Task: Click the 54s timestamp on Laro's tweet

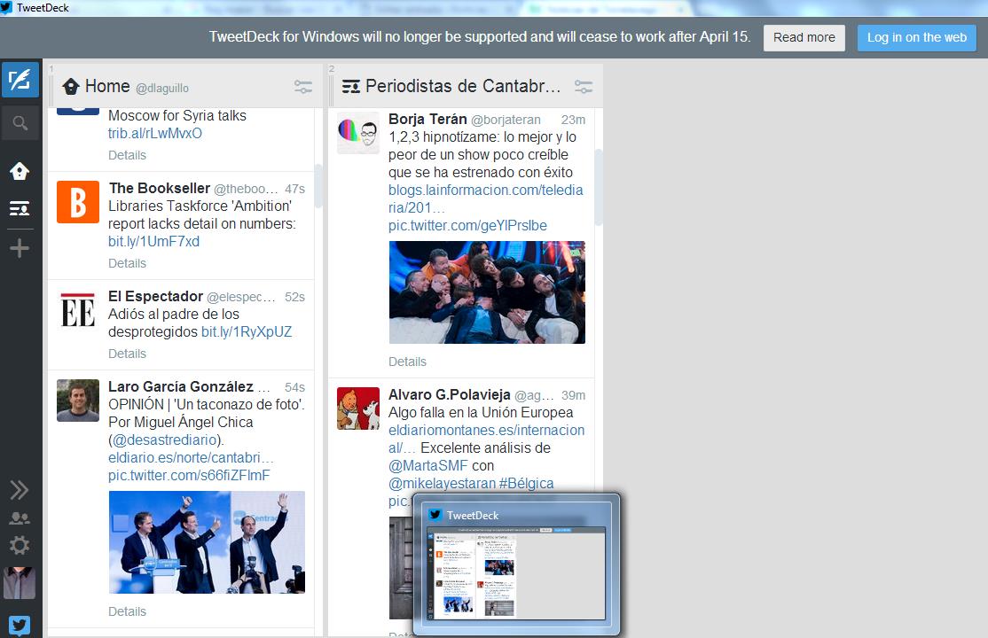Action: 294,387
